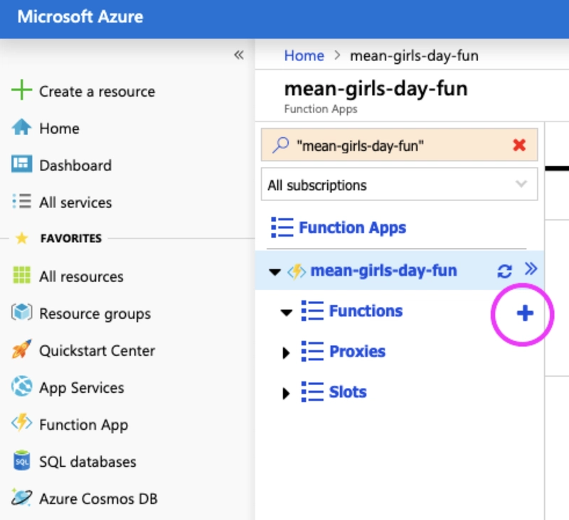Open Azure Cosmos DB from favorites
The image size is (569, 520).
[x=98, y=499]
